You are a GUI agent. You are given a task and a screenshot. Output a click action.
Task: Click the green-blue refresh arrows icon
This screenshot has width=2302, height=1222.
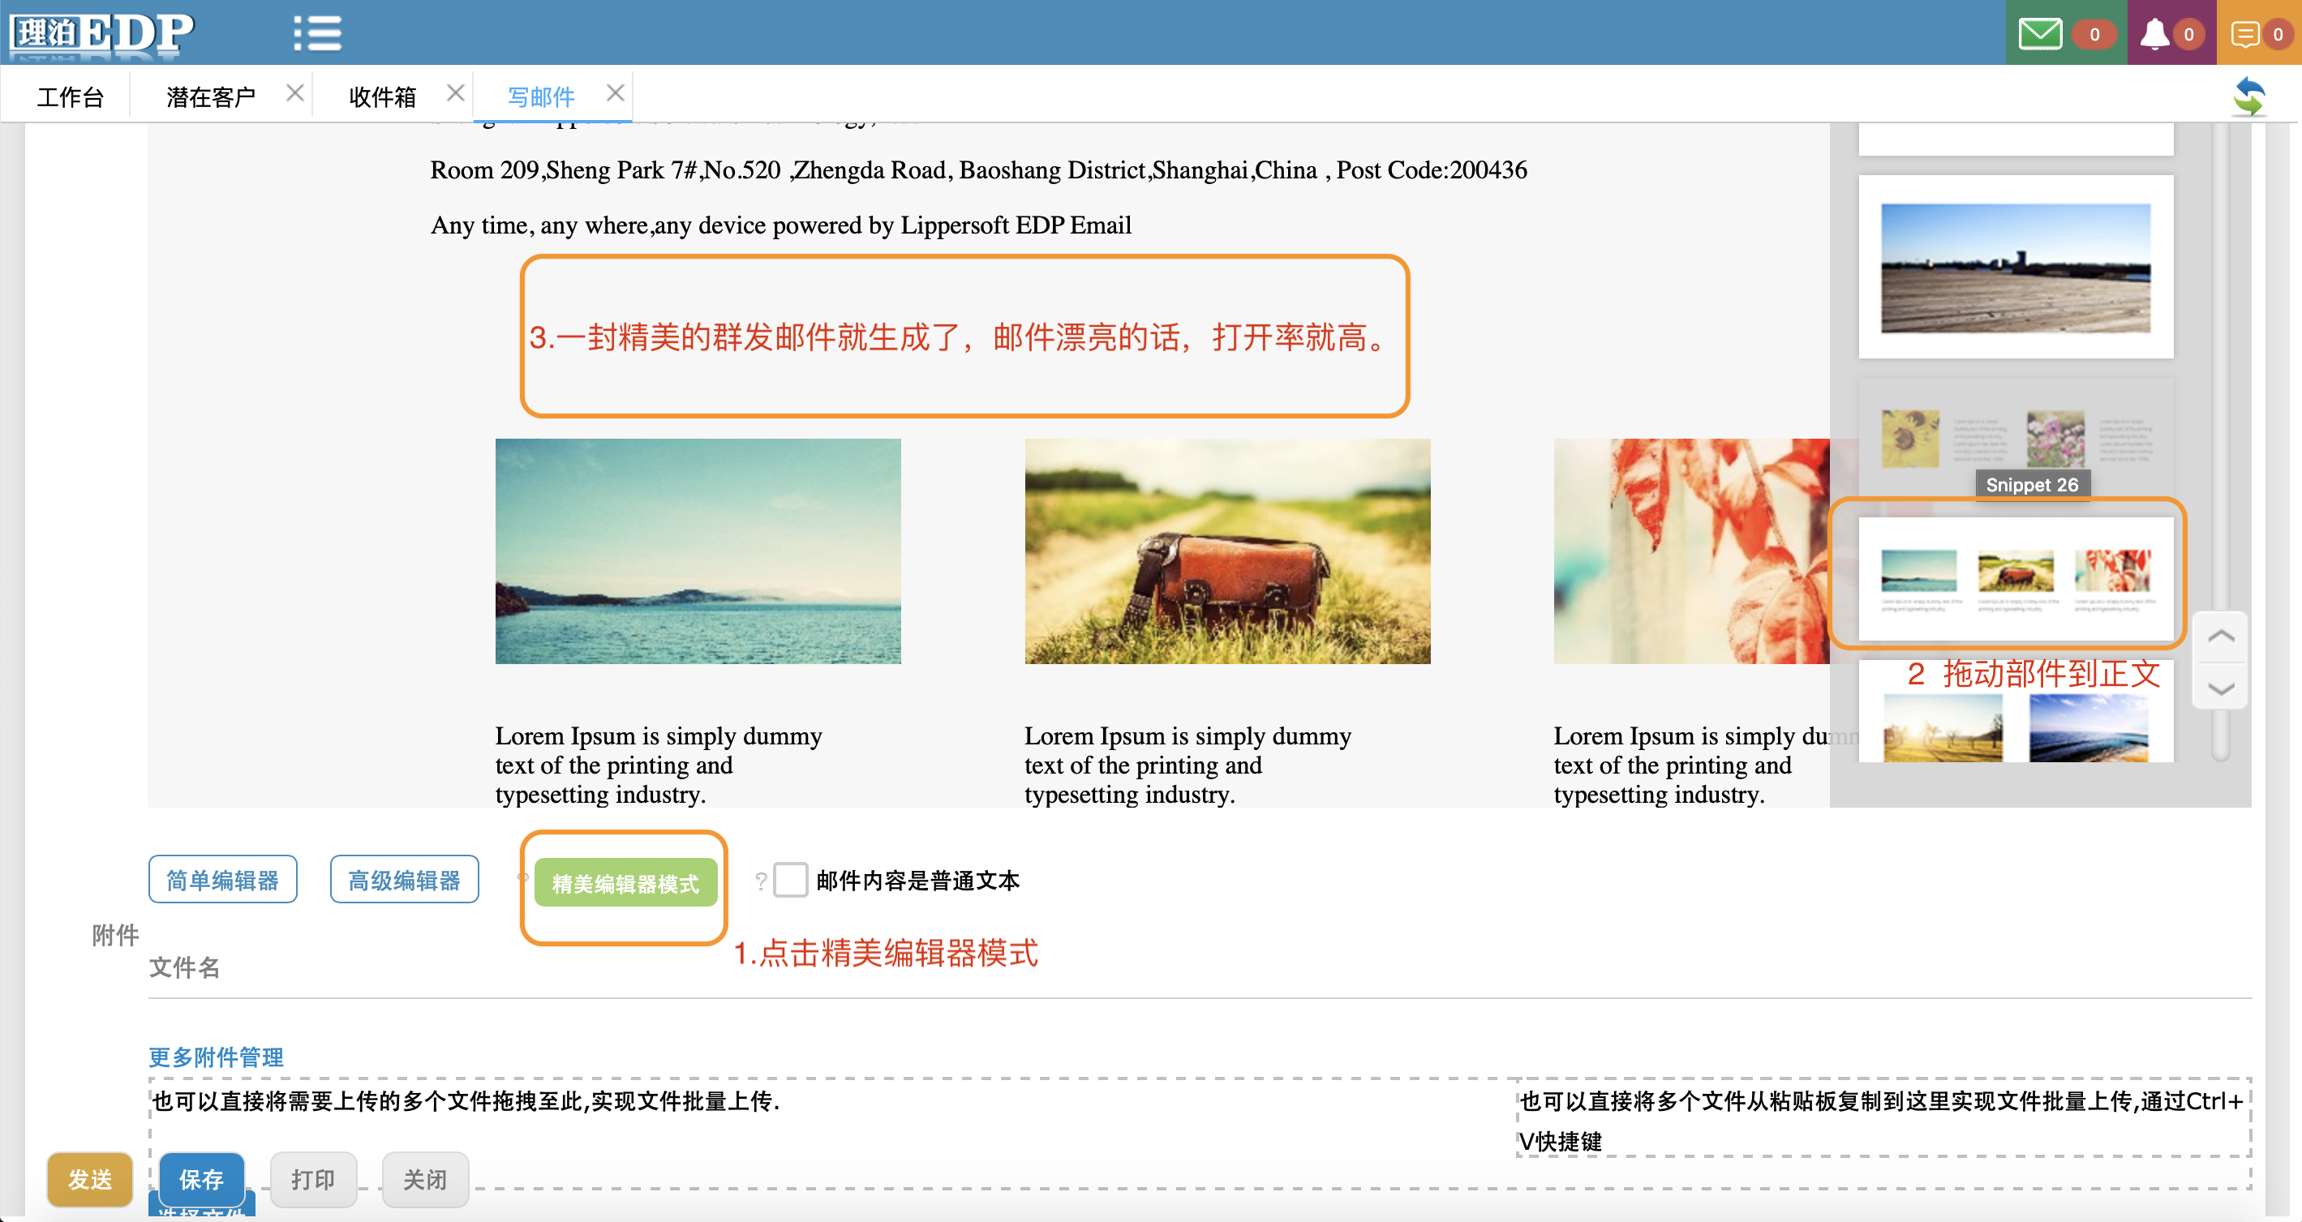coord(2248,96)
